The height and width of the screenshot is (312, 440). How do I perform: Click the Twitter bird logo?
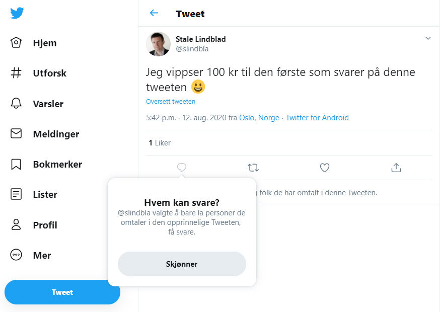click(17, 13)
